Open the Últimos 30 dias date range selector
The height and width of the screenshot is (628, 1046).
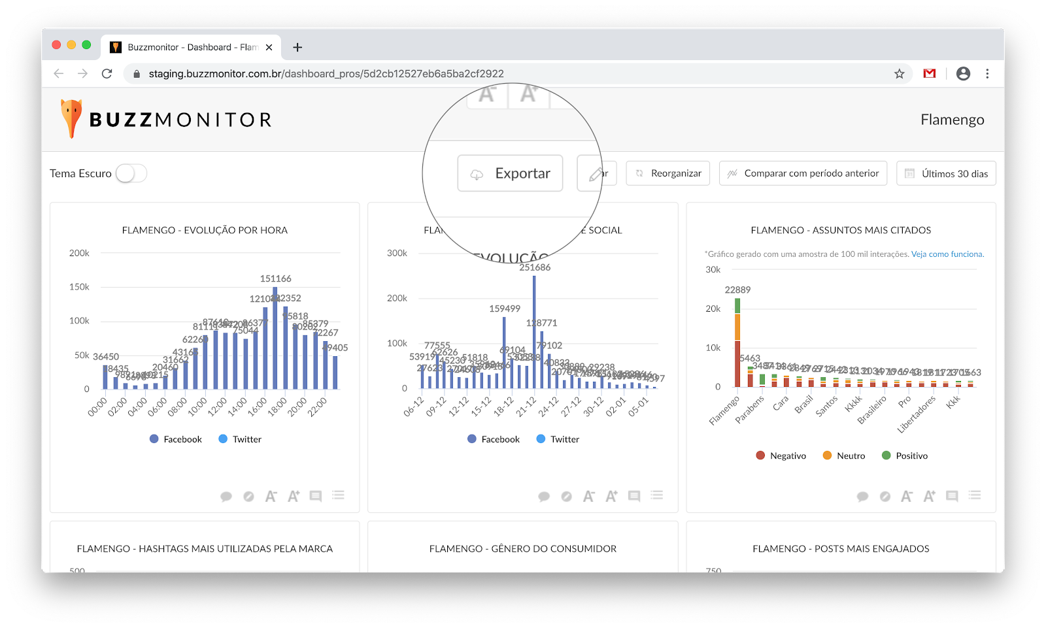point(946,173)
